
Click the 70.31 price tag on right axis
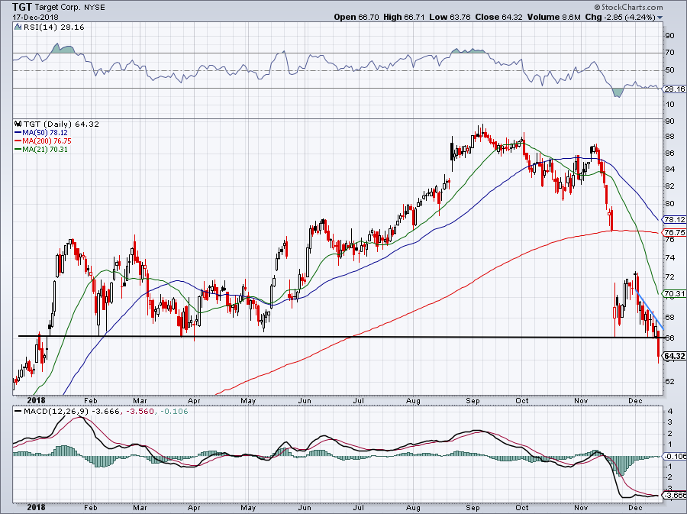674,293
